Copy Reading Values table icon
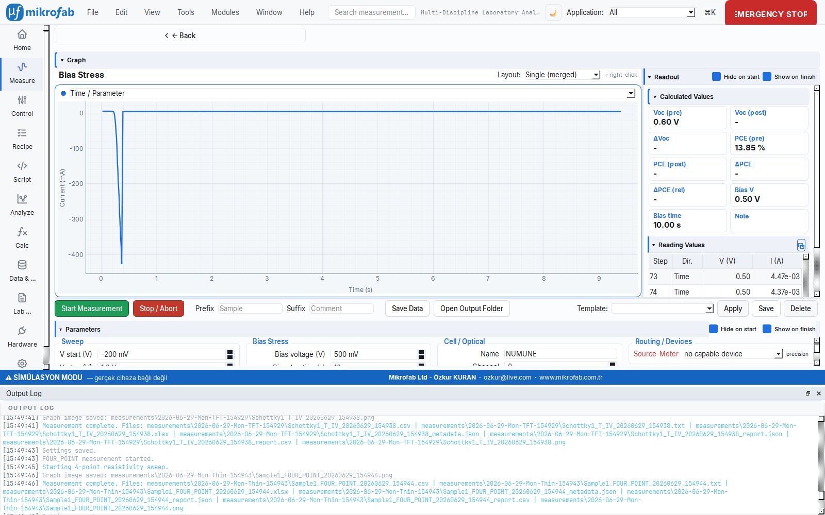This screenshot has height=515, width=825. [x=801, y=245]
